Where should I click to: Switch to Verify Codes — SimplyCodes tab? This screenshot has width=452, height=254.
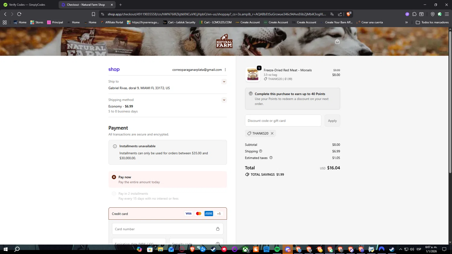27,5
